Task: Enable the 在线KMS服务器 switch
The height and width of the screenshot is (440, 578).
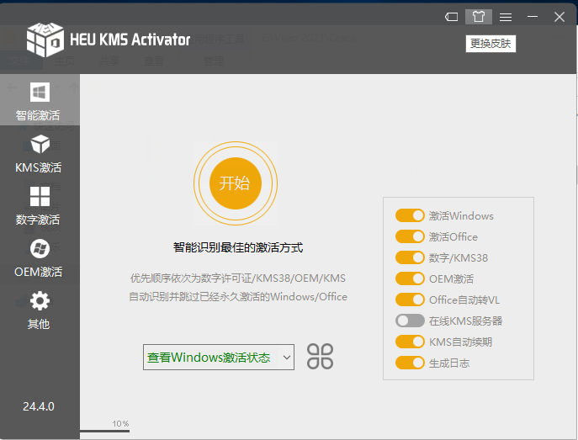Action: point(410,321)
